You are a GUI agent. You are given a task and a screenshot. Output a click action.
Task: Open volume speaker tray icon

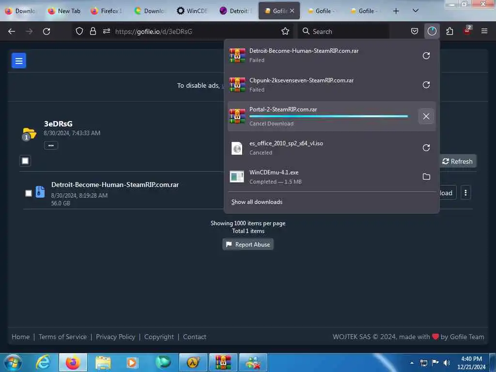446,362
